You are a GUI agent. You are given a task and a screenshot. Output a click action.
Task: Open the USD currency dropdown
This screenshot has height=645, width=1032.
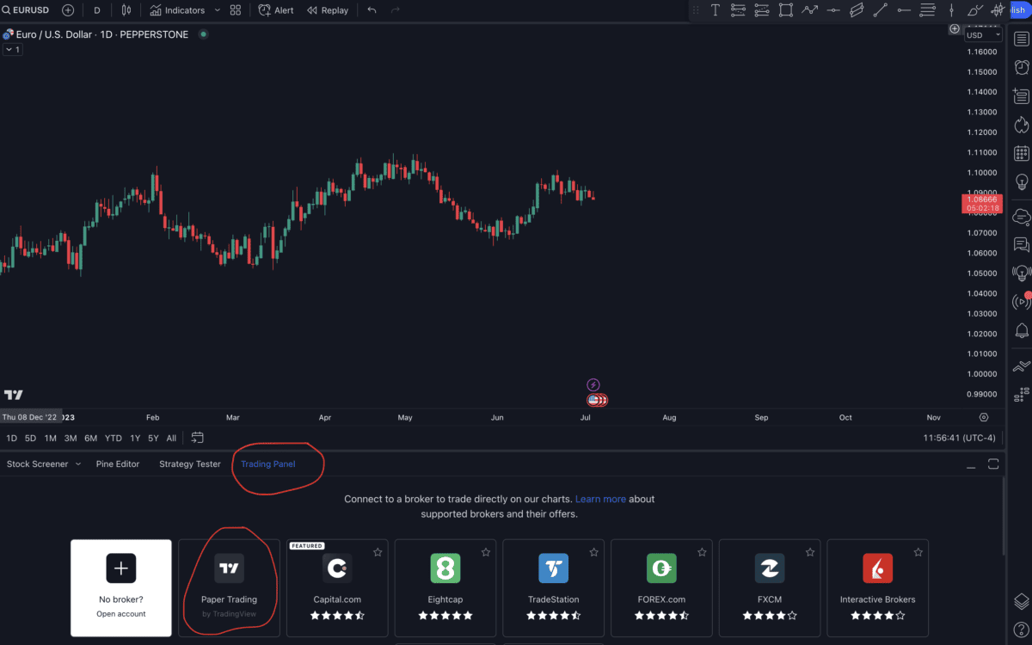pyautogui.click(x=982, y=34)
